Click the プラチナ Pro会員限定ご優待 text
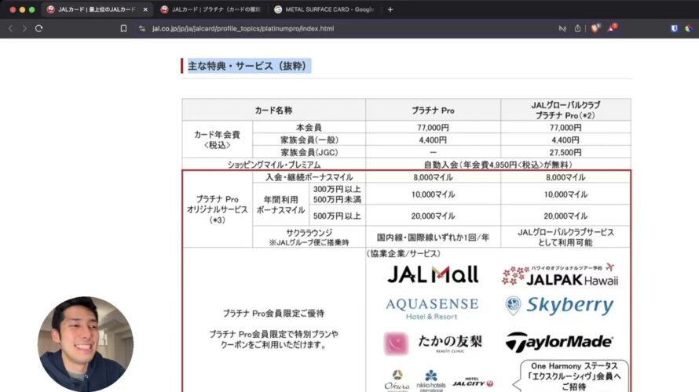The height and width of the screenshot is (392, 699). click(x=273, y=314)
